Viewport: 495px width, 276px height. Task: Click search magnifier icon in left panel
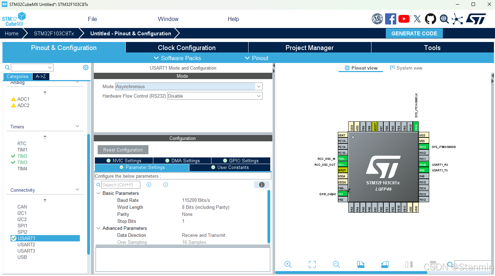pos(7,68)
